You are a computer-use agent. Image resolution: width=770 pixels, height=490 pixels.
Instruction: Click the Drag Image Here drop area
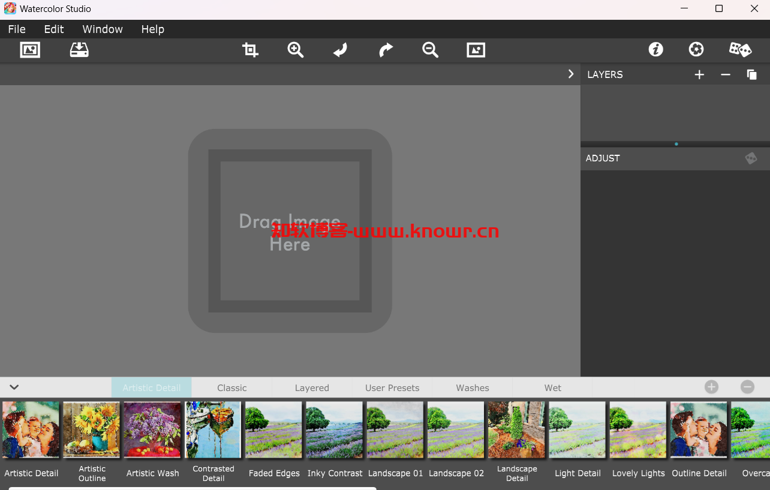290,231
